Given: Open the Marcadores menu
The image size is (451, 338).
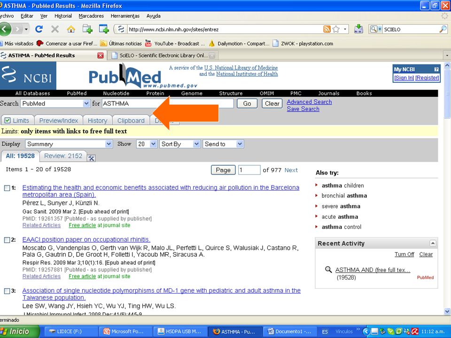Looking at the screenshot, I should 91,16.
